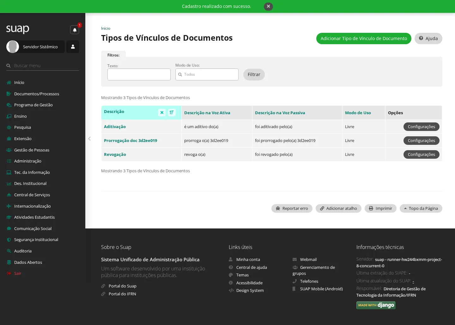Open Configurações for Prorrogação row
The height and width of the screenshot is (325, 455).
pyautogui.click(x=422, y=140)
